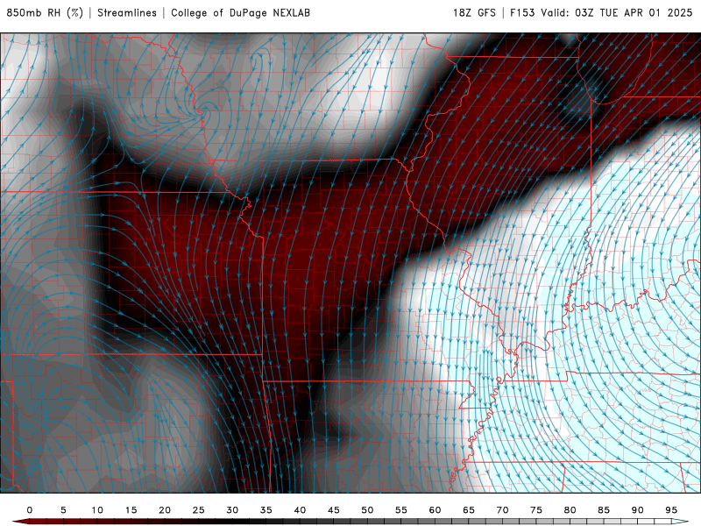Select "Valid: 03Z TUE APR 01 2025" text
This screenshot has width=701, height=526.
pyautogui.click(x=617, y=13)
